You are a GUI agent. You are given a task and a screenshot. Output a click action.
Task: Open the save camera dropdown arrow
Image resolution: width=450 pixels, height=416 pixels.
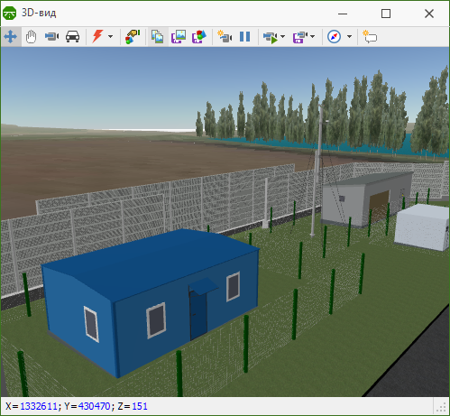[x=312, y=37]
